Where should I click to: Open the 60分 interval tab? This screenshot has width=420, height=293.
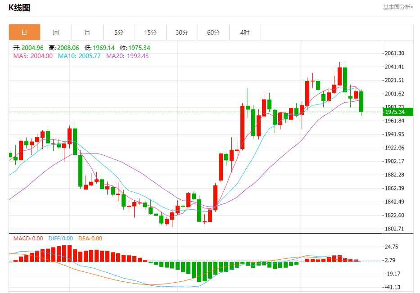pyautogui.click(x=213, y=32)
